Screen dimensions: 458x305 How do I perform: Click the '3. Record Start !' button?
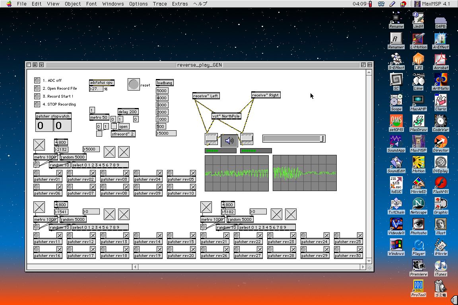(x=37, y=96)
